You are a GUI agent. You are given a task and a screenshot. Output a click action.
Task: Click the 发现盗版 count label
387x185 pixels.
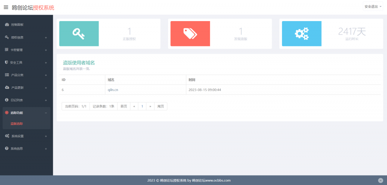coord(241,39)
